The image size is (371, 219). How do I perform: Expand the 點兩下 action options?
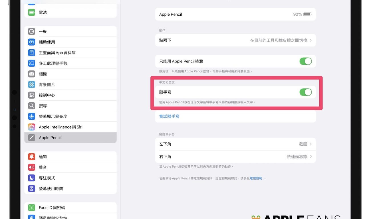[311, 40]
